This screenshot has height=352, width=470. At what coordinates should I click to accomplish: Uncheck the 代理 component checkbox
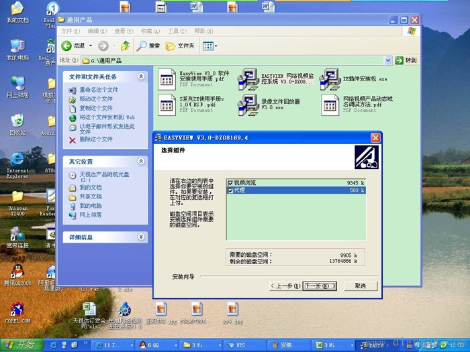click(230, 190)
